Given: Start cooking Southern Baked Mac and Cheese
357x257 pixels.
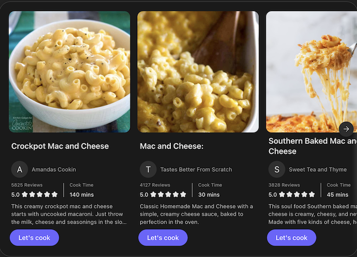Looking at the screenshot, I should click(x=291, y=237).
